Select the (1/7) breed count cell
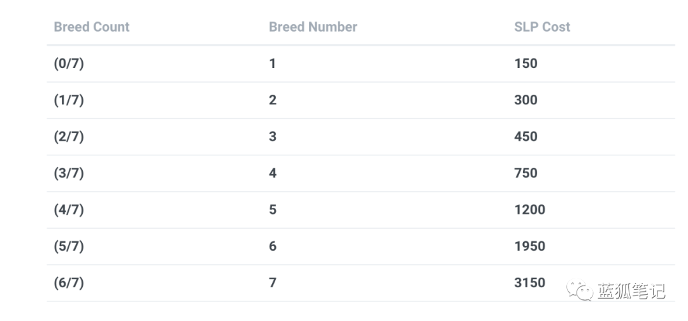This screenshot has height=321, width=688. [69, 100]
